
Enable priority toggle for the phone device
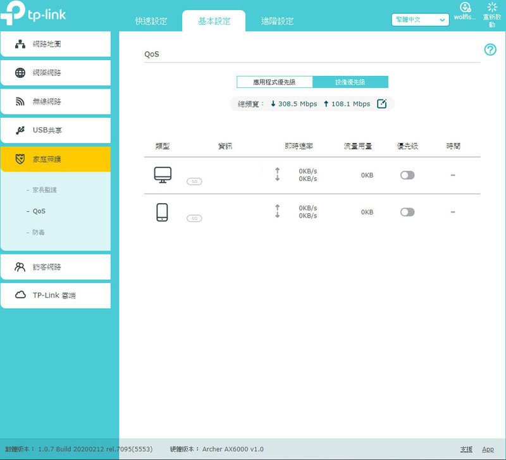click(407, 212)
